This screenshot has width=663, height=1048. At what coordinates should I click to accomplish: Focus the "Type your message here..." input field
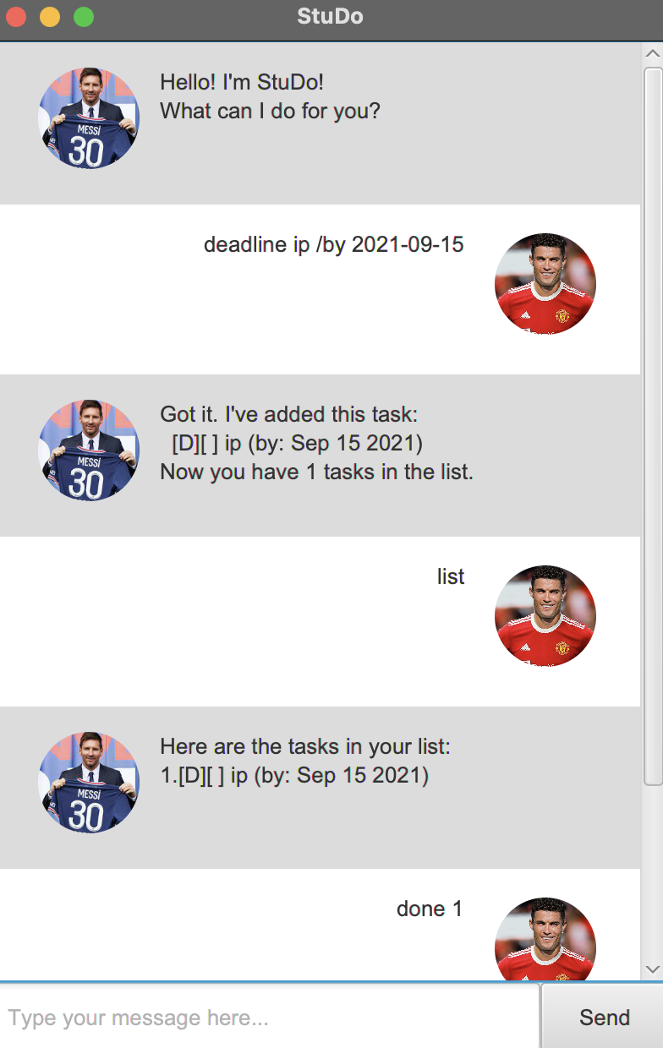[x=269, y=1017]
